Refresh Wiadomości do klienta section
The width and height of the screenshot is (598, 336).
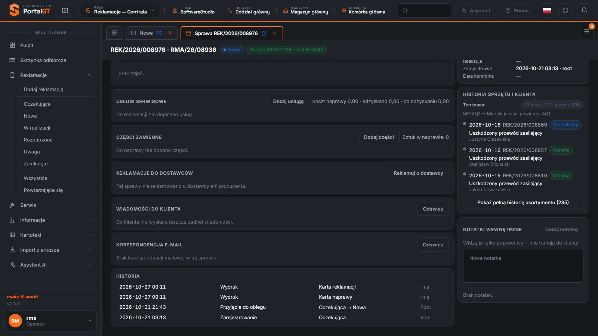click(x=433, y=209)
